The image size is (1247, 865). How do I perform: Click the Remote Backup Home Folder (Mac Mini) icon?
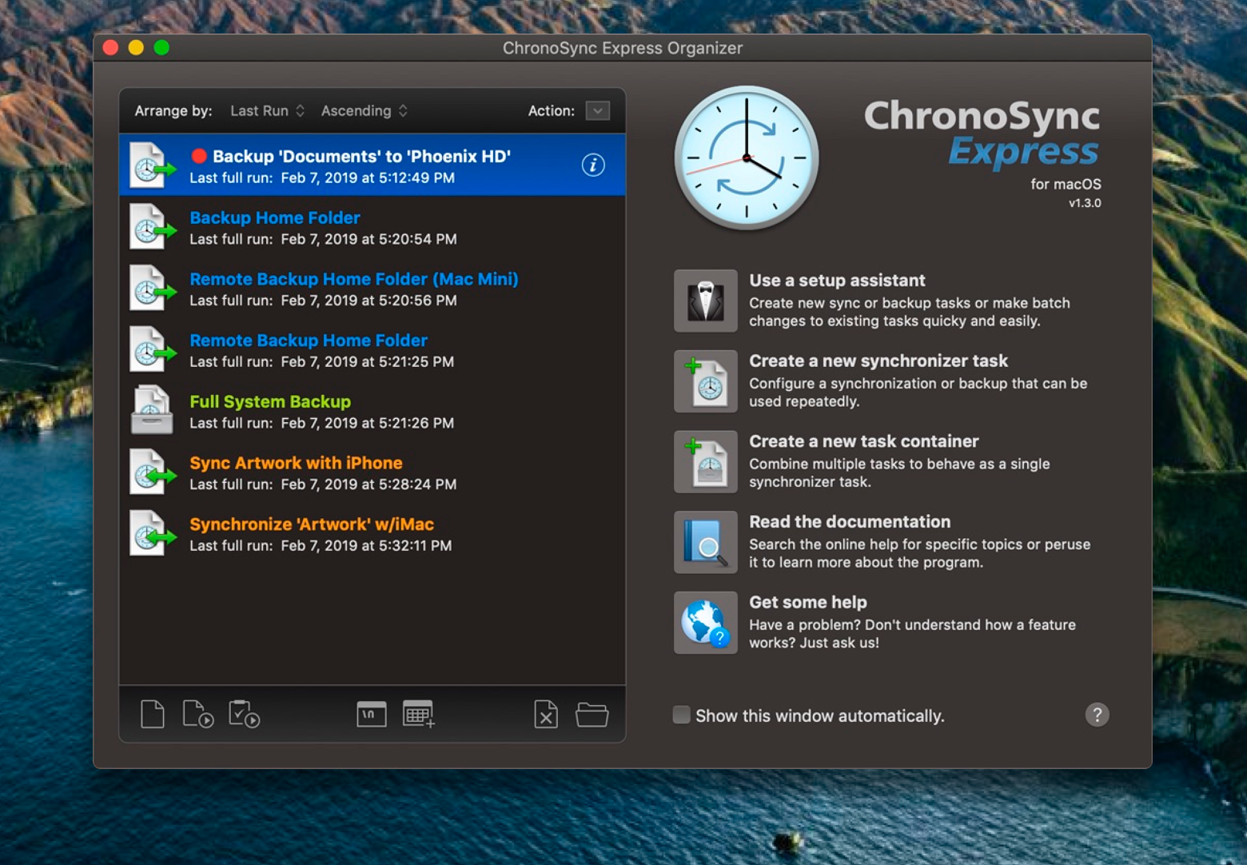click(152, 289)
